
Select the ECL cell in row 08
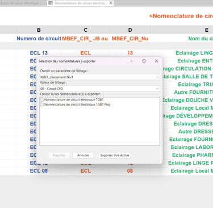[86, 171]
